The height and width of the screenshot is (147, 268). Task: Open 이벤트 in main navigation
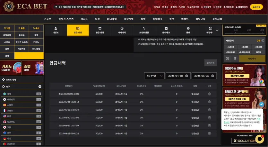point(185,19)
